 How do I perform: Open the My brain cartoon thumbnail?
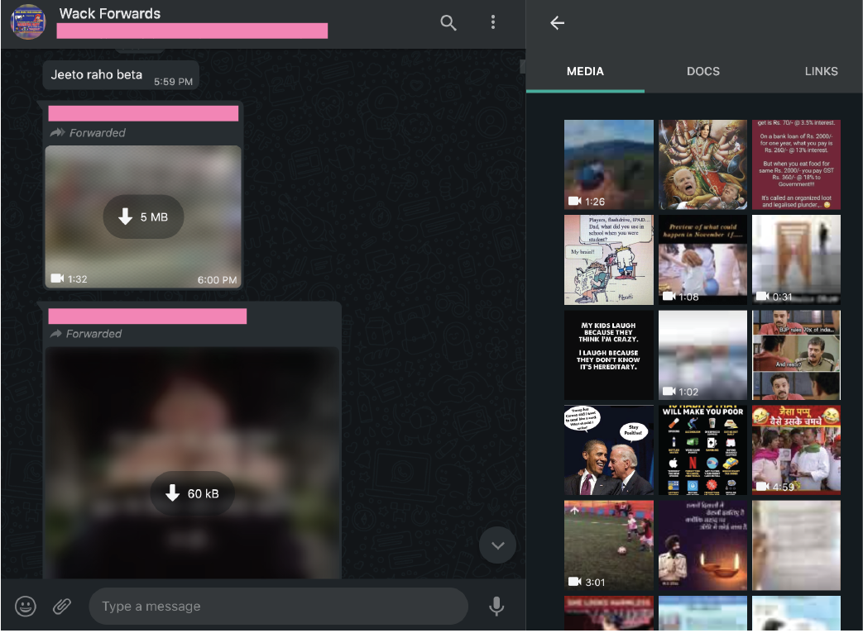click(609, 260)
